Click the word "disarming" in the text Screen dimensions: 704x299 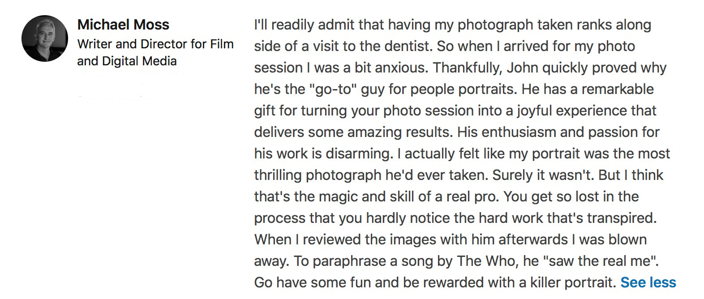[x=358, y=154]
